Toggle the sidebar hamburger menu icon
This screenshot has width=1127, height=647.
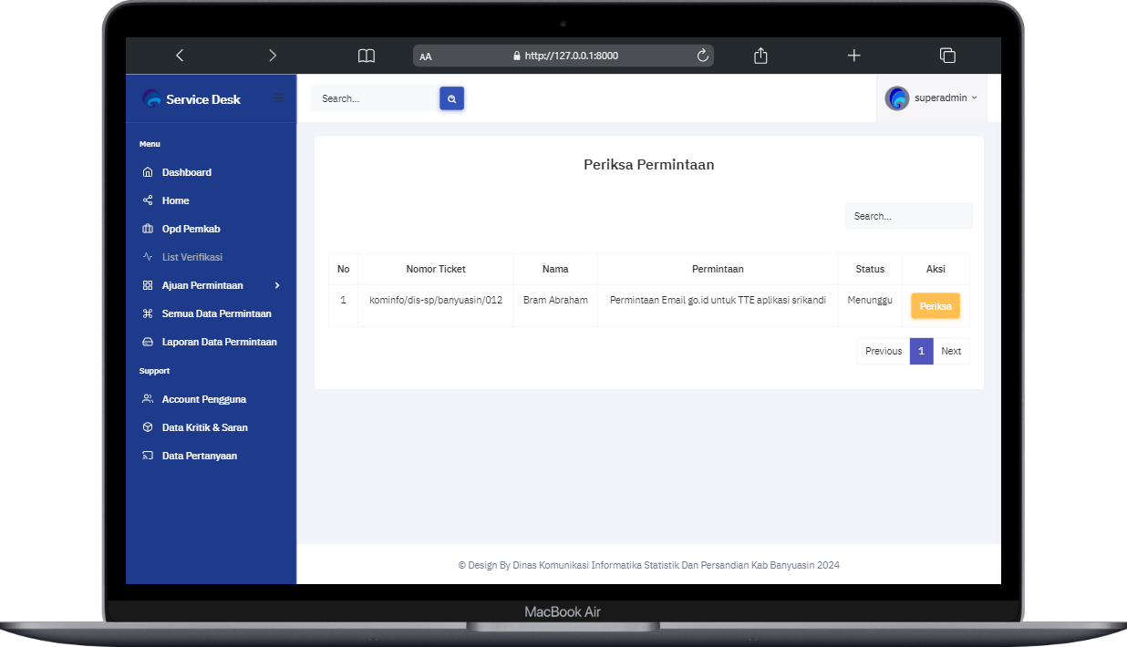pyautogui.click(x=279, y=98)
